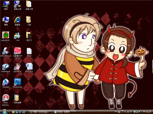
Task: Click the clock showing 下午 01:28
Action: pyautogui.click(x=147, y=112)
